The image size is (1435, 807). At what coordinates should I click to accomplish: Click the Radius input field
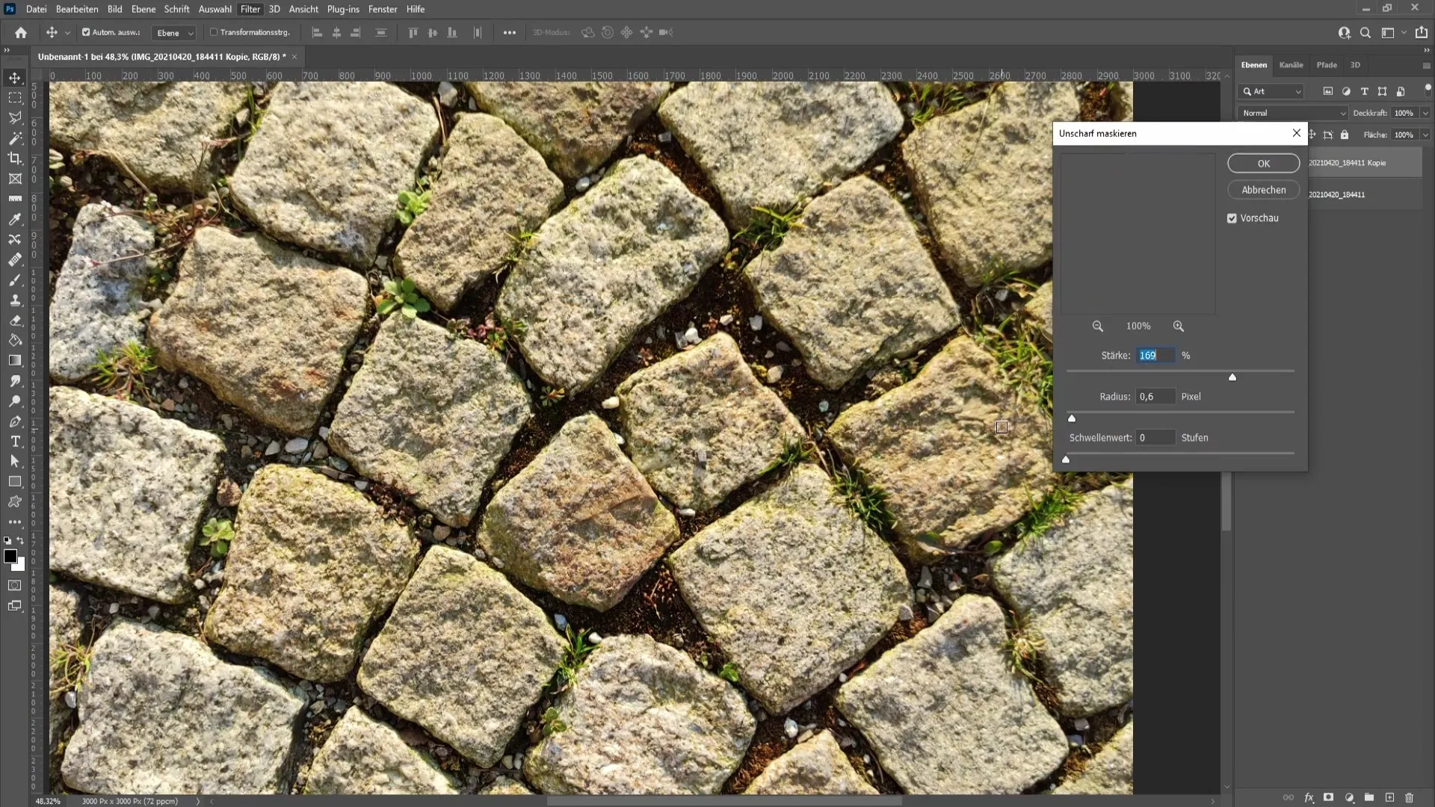pos(1155,396)
